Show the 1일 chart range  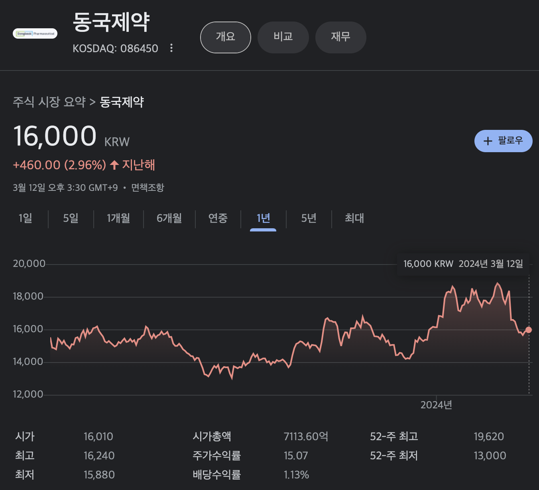coord(26,218)
